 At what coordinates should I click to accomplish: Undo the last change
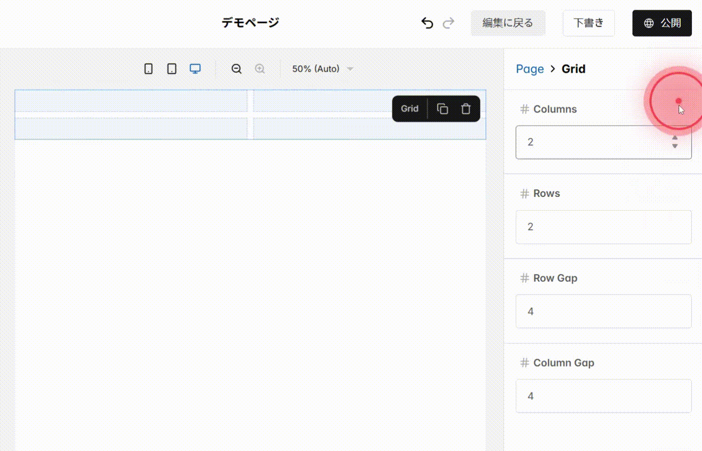point(427,22)
